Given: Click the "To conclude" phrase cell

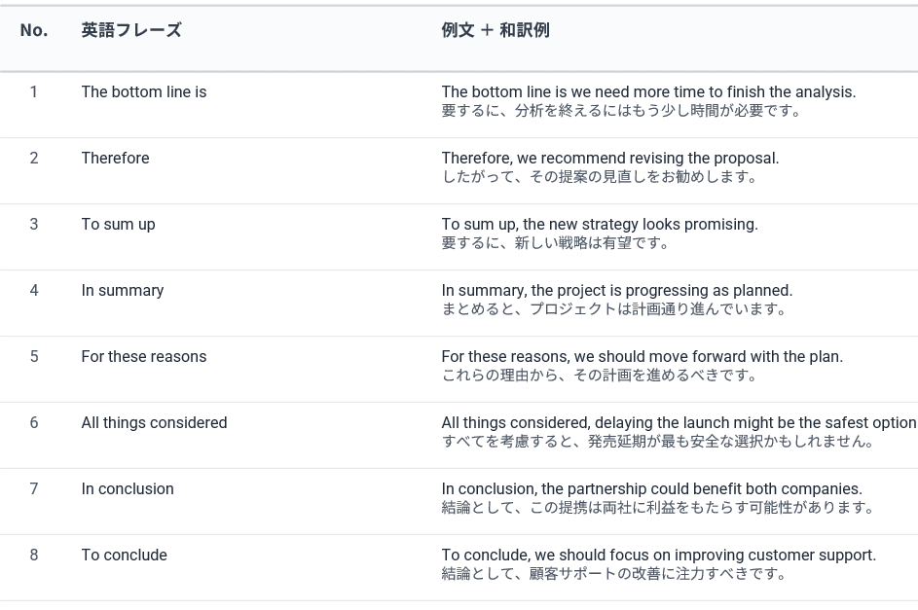Looking at the screenshot, I should (x=124, y=556).
